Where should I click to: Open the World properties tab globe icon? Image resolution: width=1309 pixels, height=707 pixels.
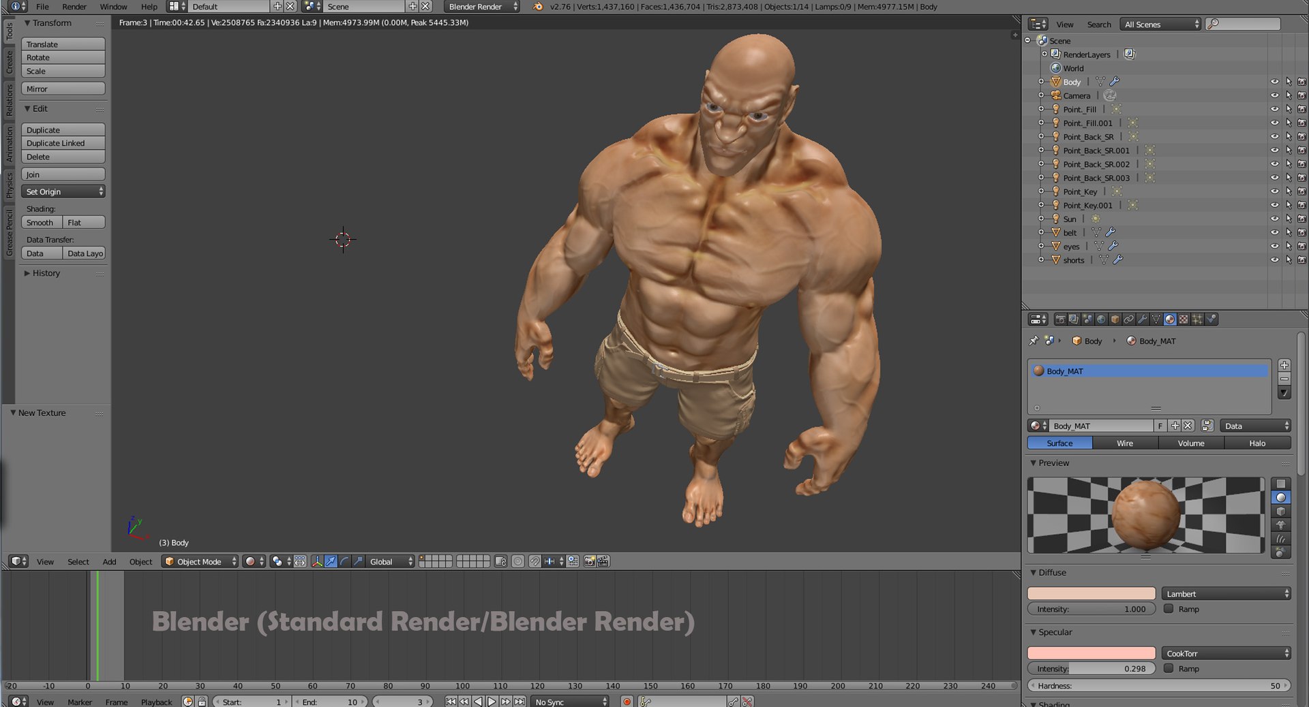point(1101,319)
